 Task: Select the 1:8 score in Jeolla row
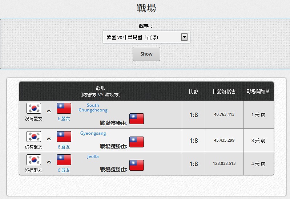point(194,164)
